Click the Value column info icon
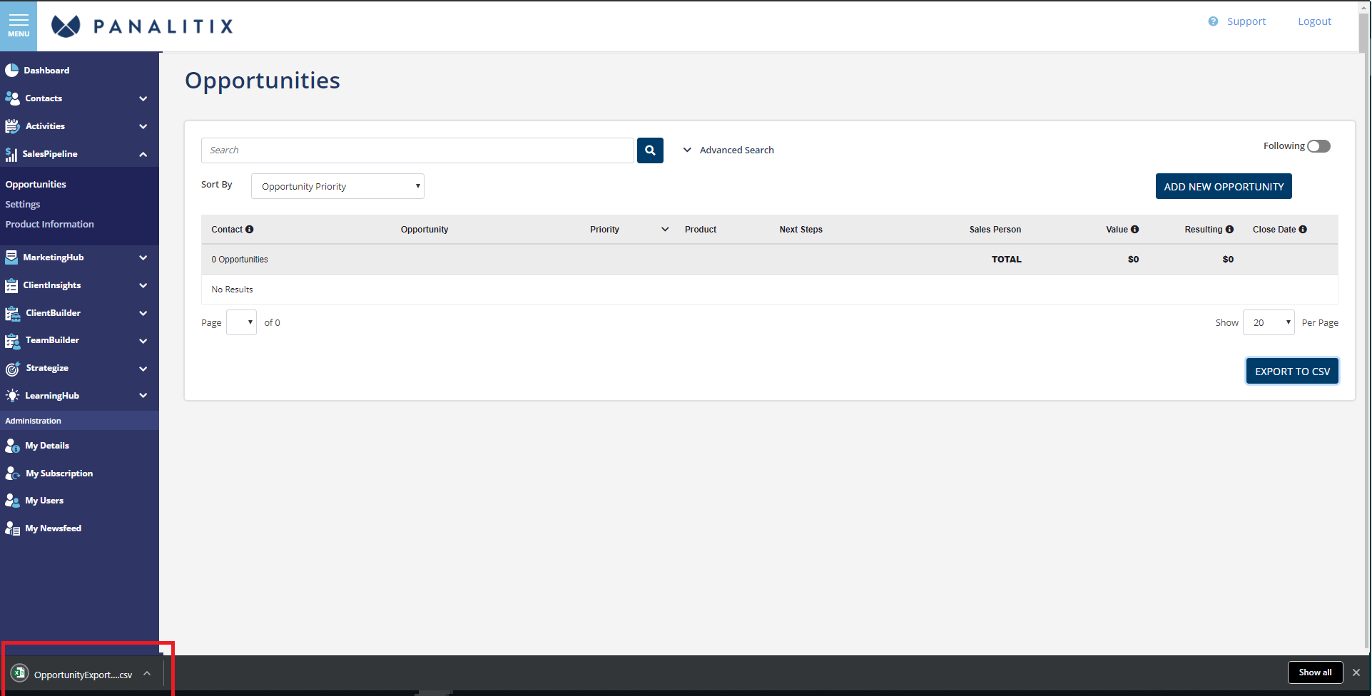 (x=1135, y=230)
